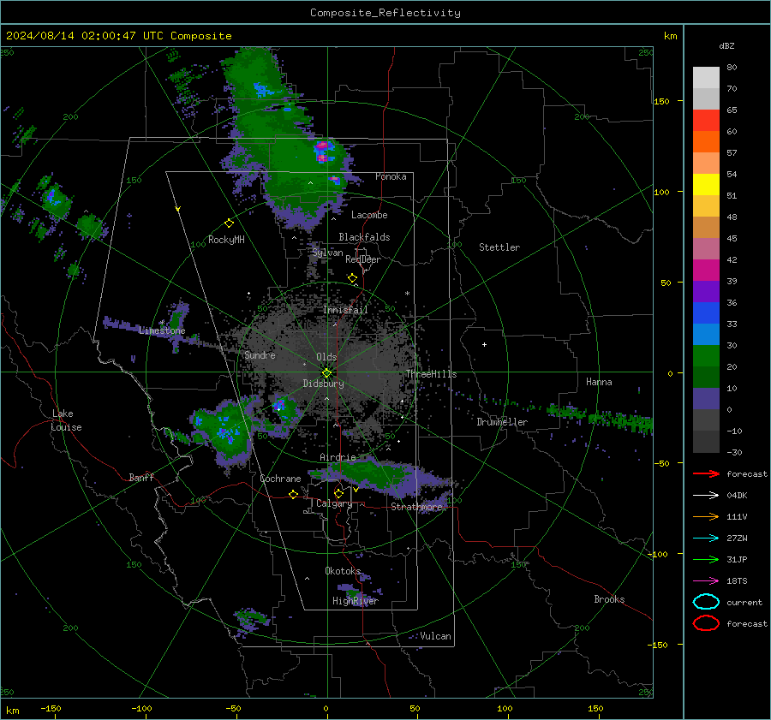Click the RedDeer city label
The image size is (771, 720).
363,259
